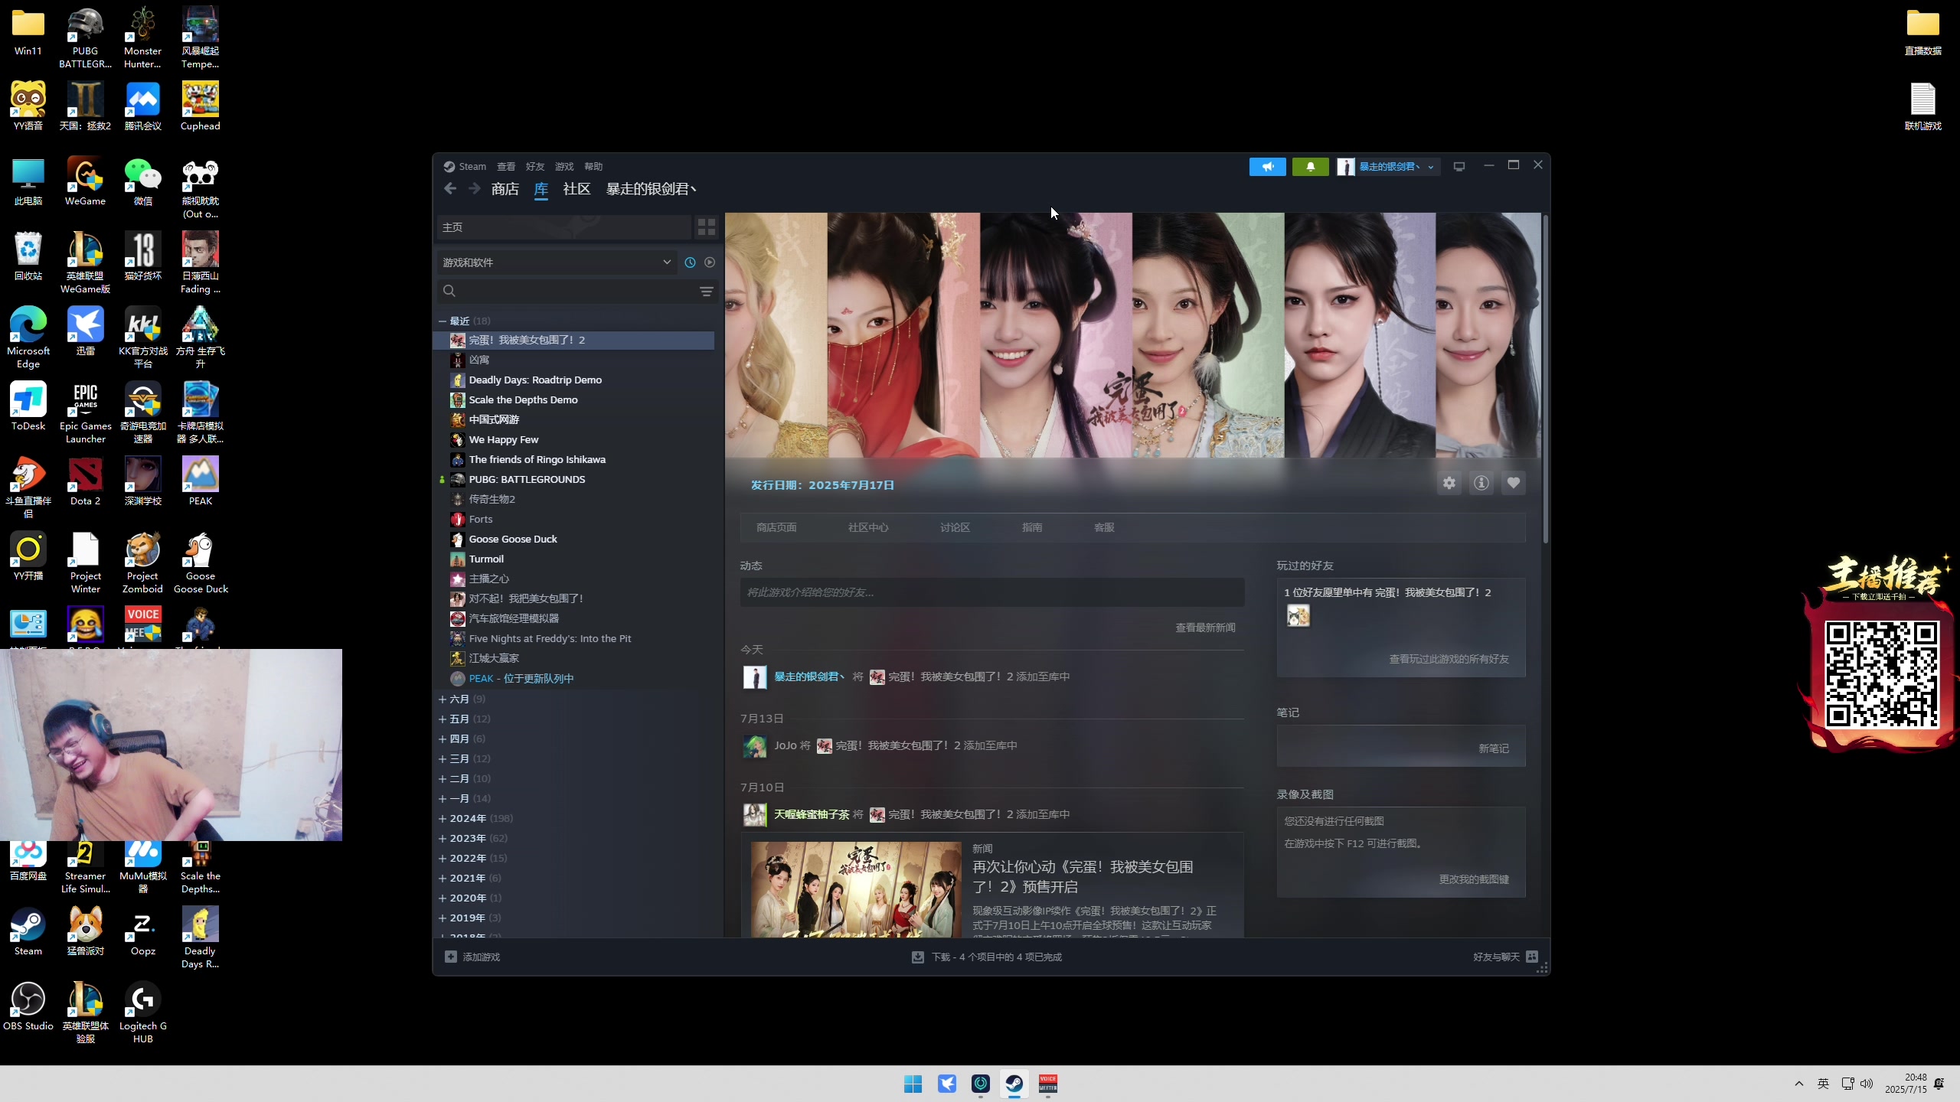Open PUBG BATTLEGROUNDS desktop shortcut
1960x1102 pixels.
tap(85, 37)
